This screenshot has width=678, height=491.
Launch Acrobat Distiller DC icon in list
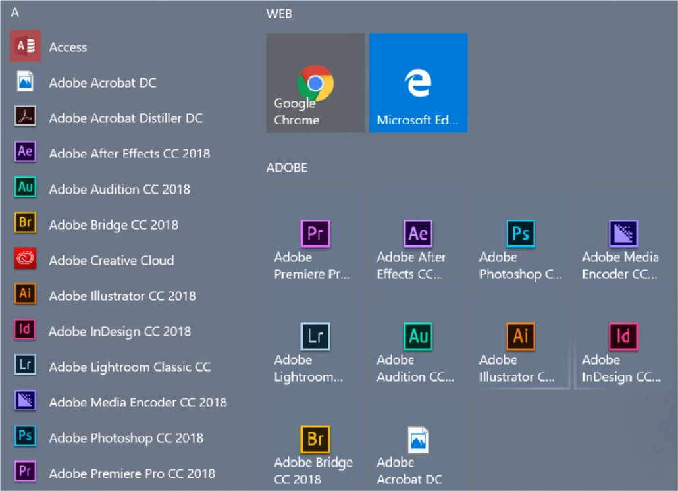tap(25, 116)
